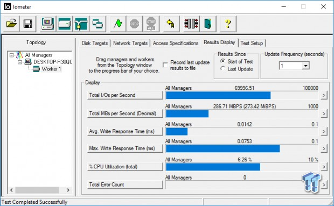Stop the current test
The image size is (334, 206).
(x=135, y=24)
